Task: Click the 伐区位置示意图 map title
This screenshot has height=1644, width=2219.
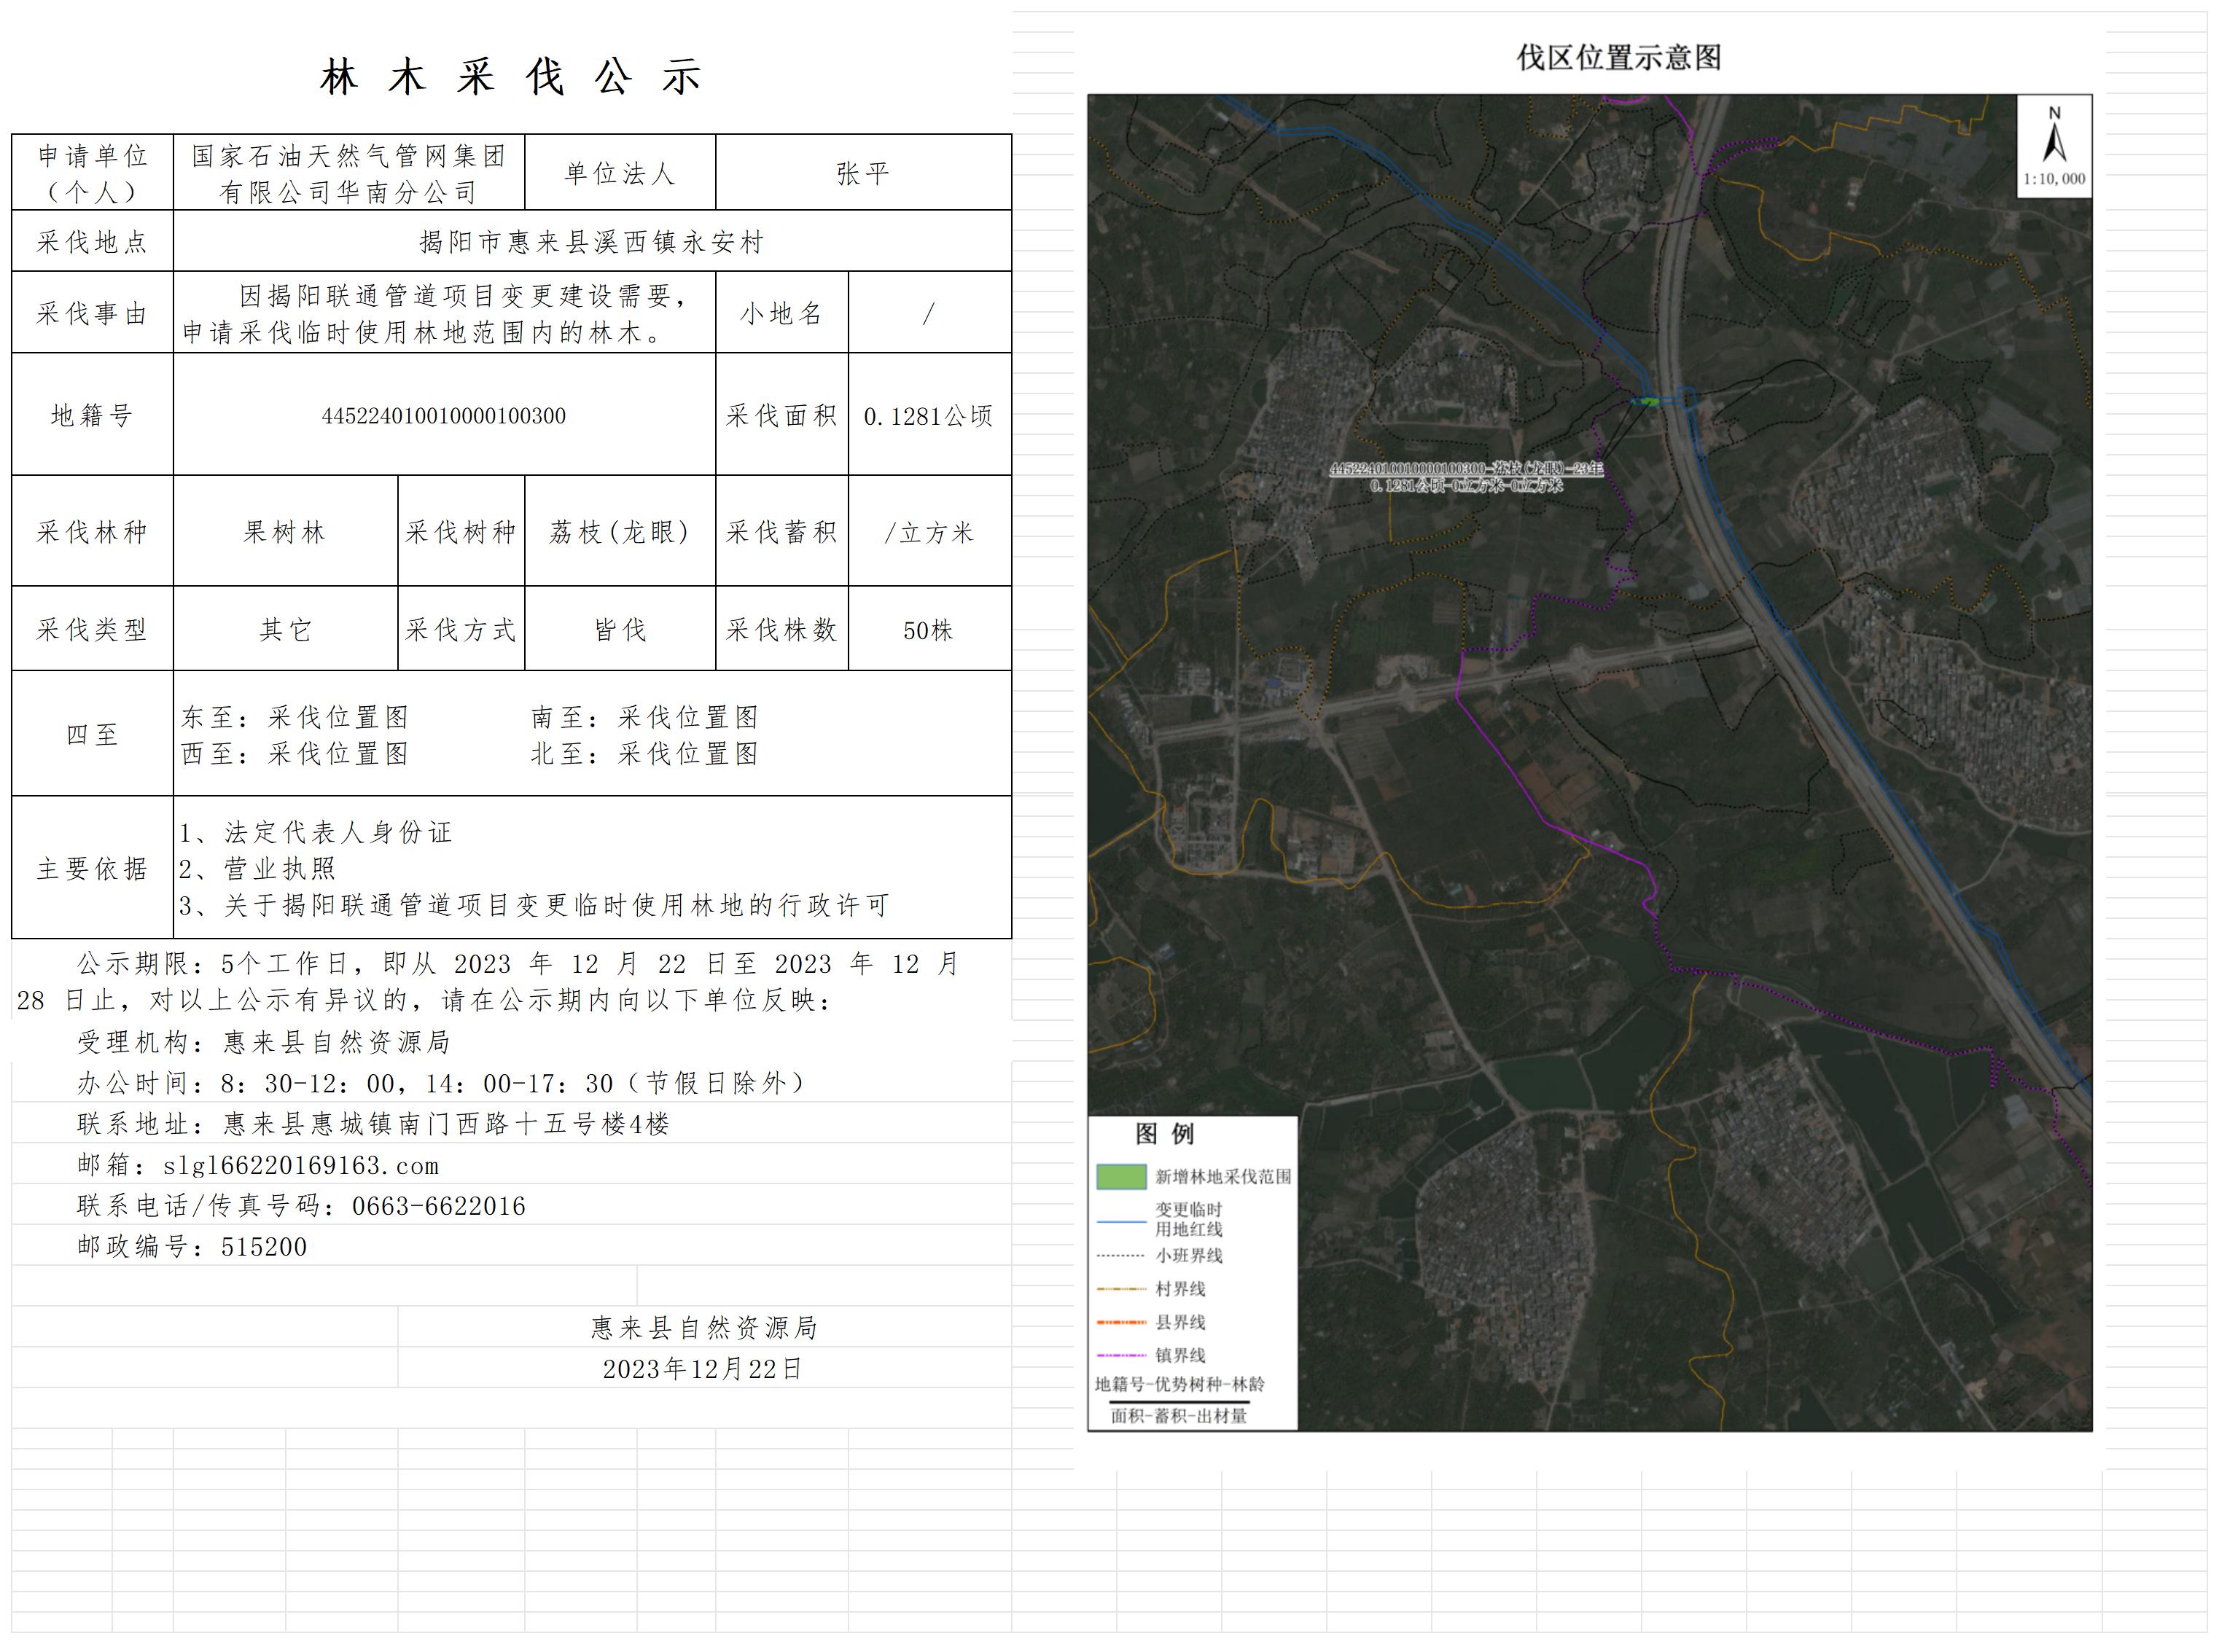Action: tap(1618, 58)
